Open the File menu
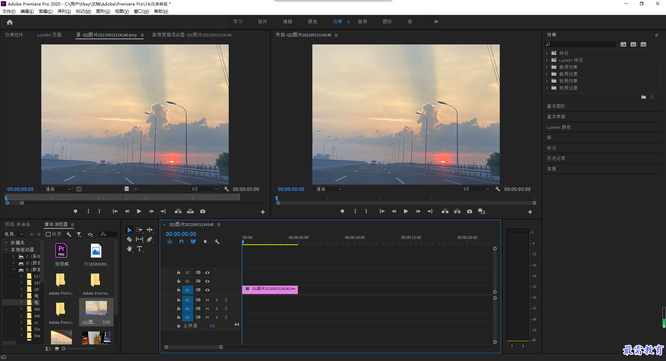Image resolution: width=666 pixels, height=361 pixels. [9, 11]
